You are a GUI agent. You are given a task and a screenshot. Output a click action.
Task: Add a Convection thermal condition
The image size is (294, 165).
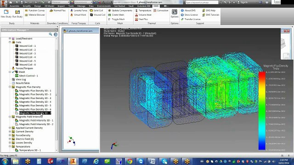(x=161, y=11)
